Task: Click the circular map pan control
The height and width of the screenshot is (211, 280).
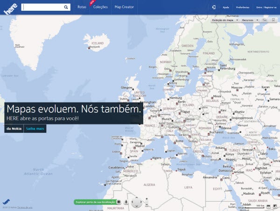Action: [x=137, y=203]
